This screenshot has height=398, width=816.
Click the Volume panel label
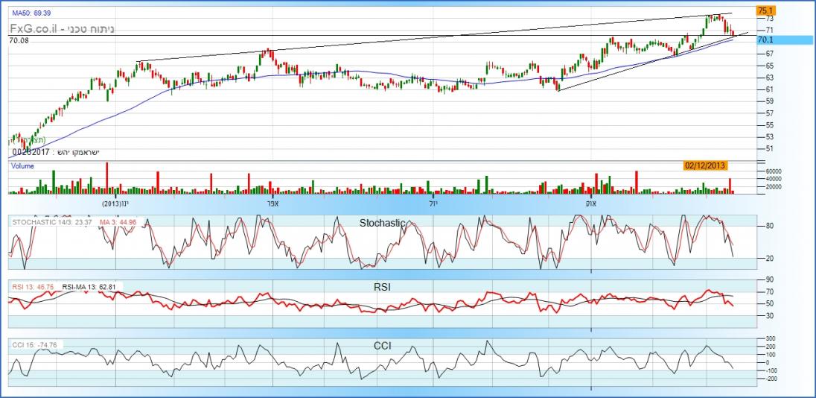(x=22, y=167)
